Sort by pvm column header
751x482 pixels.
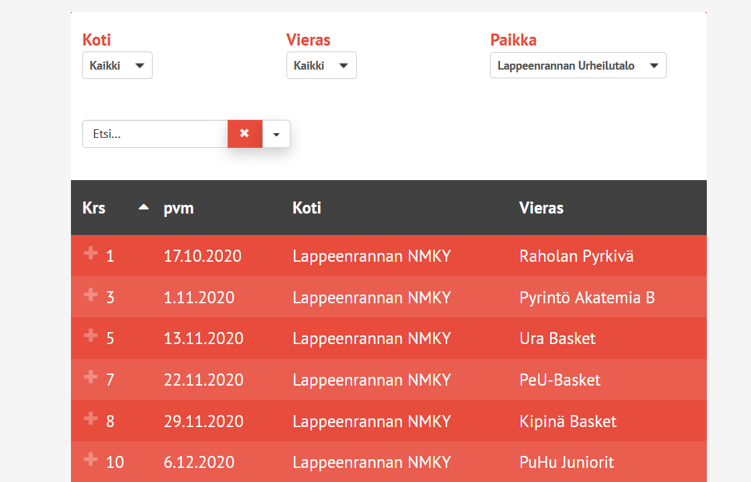tap(179, 208)
